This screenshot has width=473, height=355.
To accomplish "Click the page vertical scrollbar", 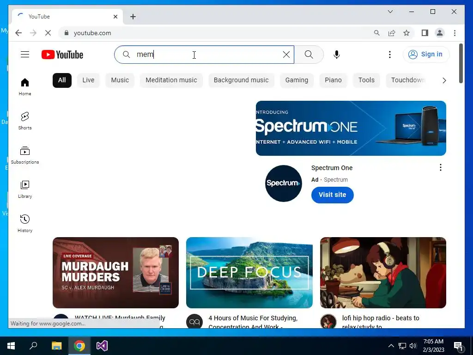I will click(461, 63).
